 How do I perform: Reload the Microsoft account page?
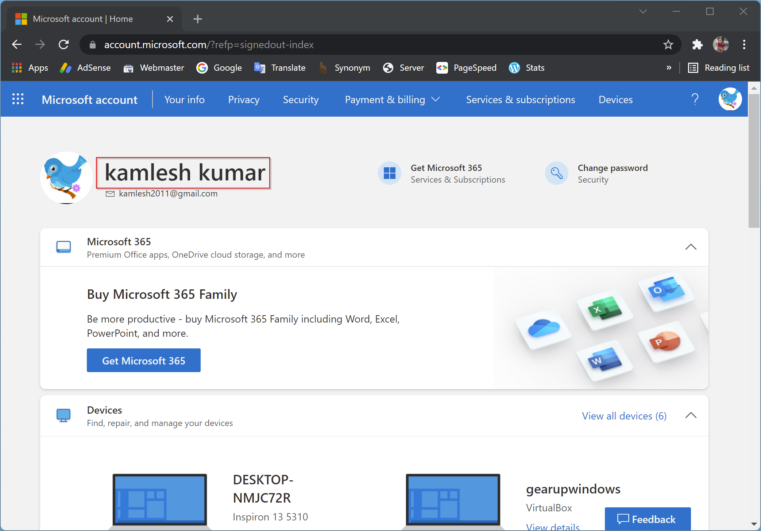click(x=64, y=44)
